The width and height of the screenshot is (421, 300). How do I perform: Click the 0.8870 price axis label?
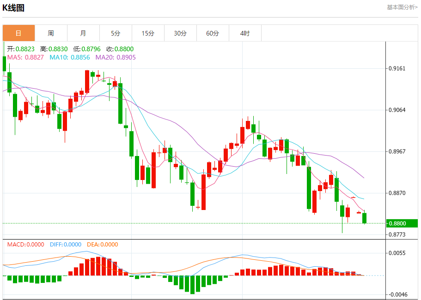(x=397, y=193)
